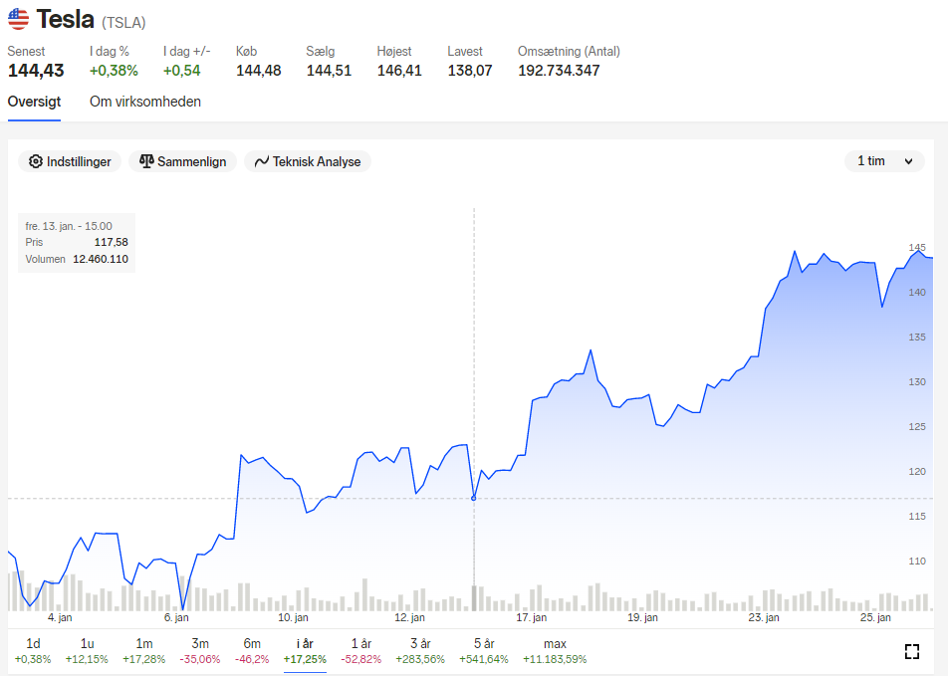Click the (TSLA) ticker symbol text
Screen dimensions: 948x676
[x=123, y=23]
